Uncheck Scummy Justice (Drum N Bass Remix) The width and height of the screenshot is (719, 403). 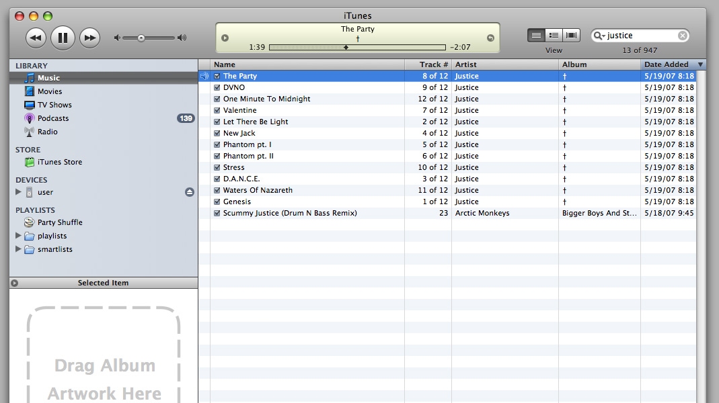point(217,213)
